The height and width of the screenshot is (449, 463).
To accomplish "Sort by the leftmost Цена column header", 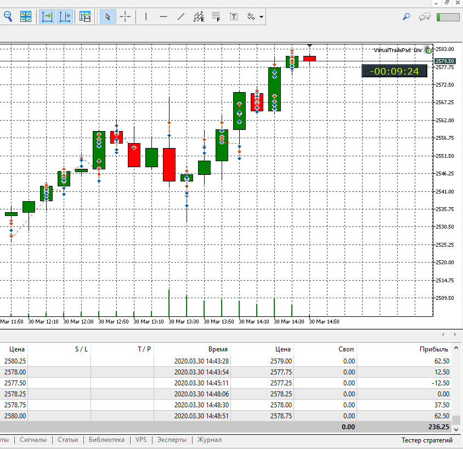I will coord(14,349).
